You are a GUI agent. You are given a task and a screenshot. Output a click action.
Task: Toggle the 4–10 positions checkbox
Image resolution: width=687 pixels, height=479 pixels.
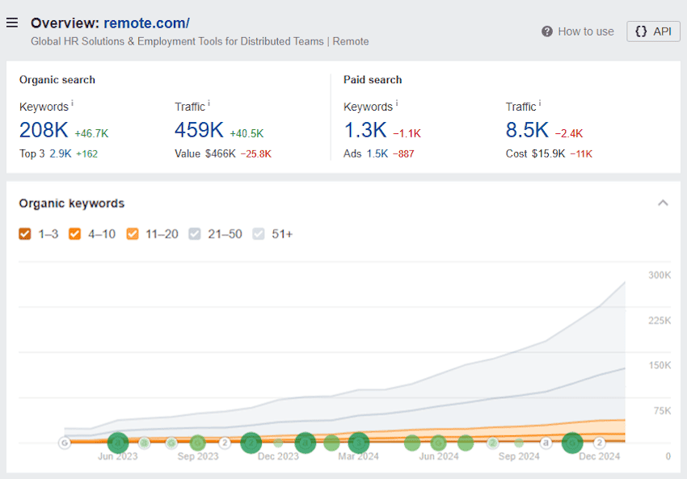(x=75, y=234)
